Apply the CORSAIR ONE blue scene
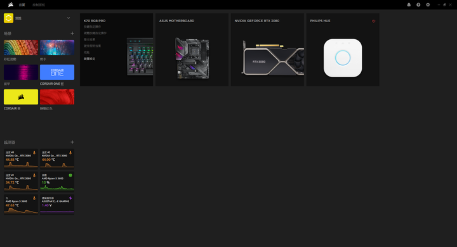457x247 pixels. point(57,72)
